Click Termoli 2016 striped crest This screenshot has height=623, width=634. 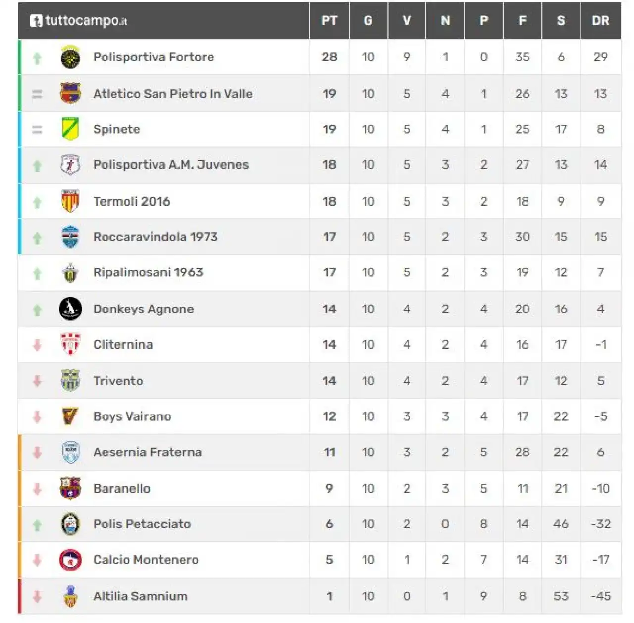pyautogui.click(x=70, y=201)
